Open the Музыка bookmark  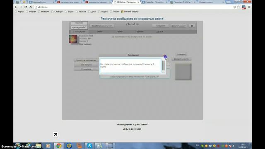click(x=81, y=12)
